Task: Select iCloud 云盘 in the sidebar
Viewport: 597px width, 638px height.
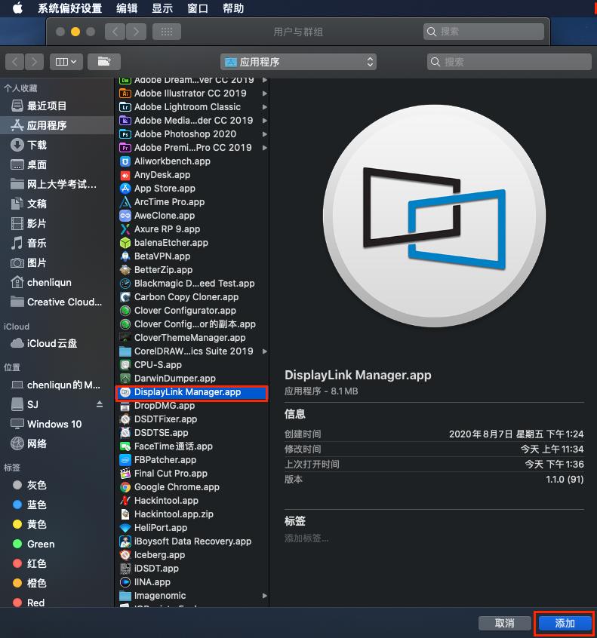Action: pos(57,343)
